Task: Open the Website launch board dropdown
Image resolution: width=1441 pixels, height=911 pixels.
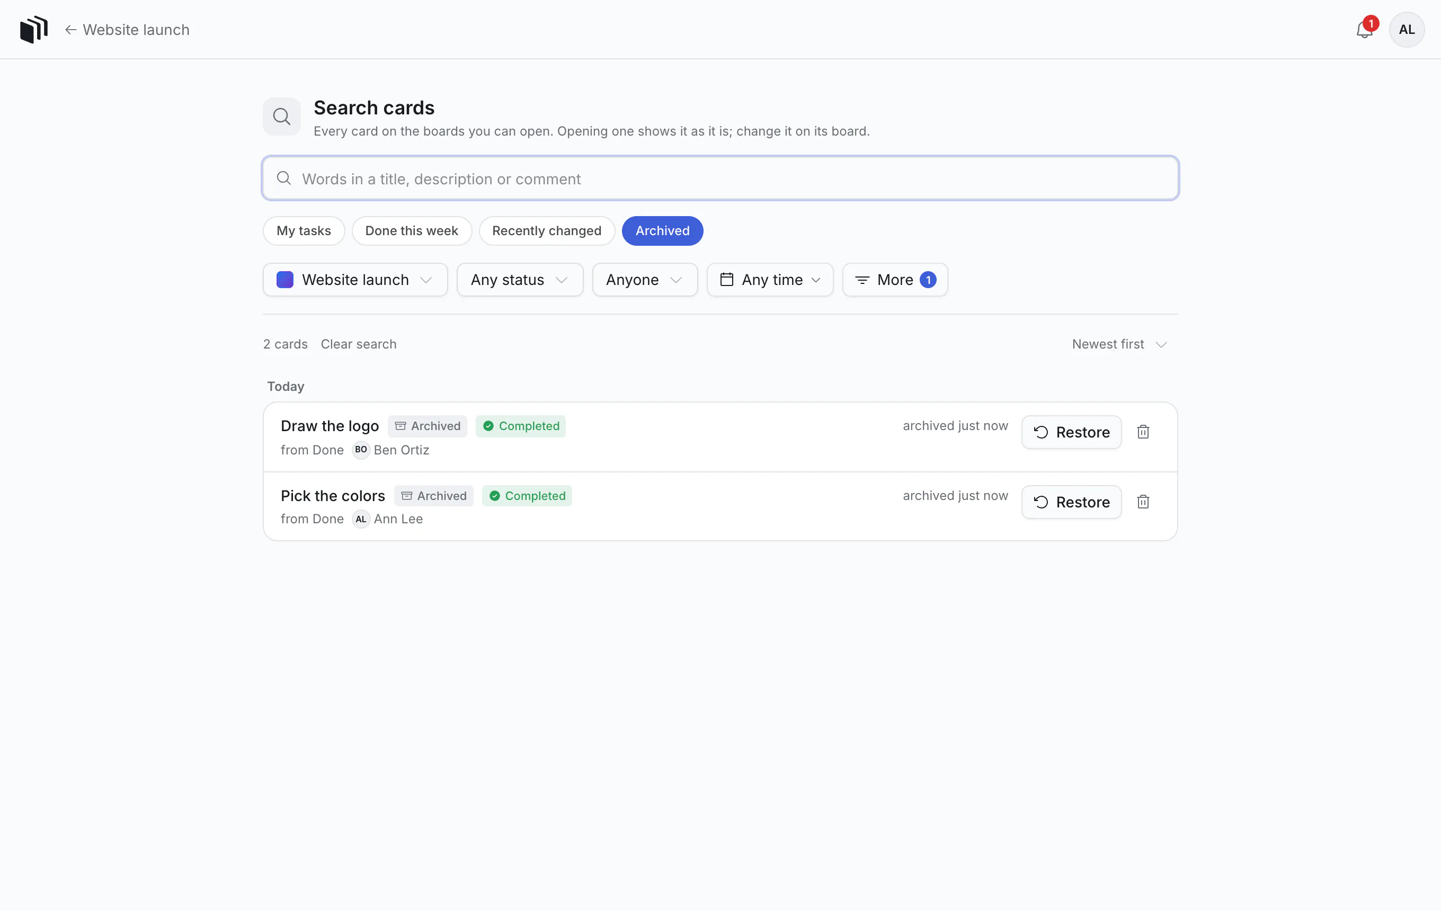Action: point(355,279)
